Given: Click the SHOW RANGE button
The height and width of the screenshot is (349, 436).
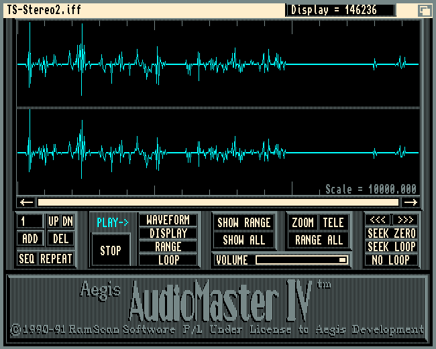Looking at the screenshot, I should click(244, 222).
